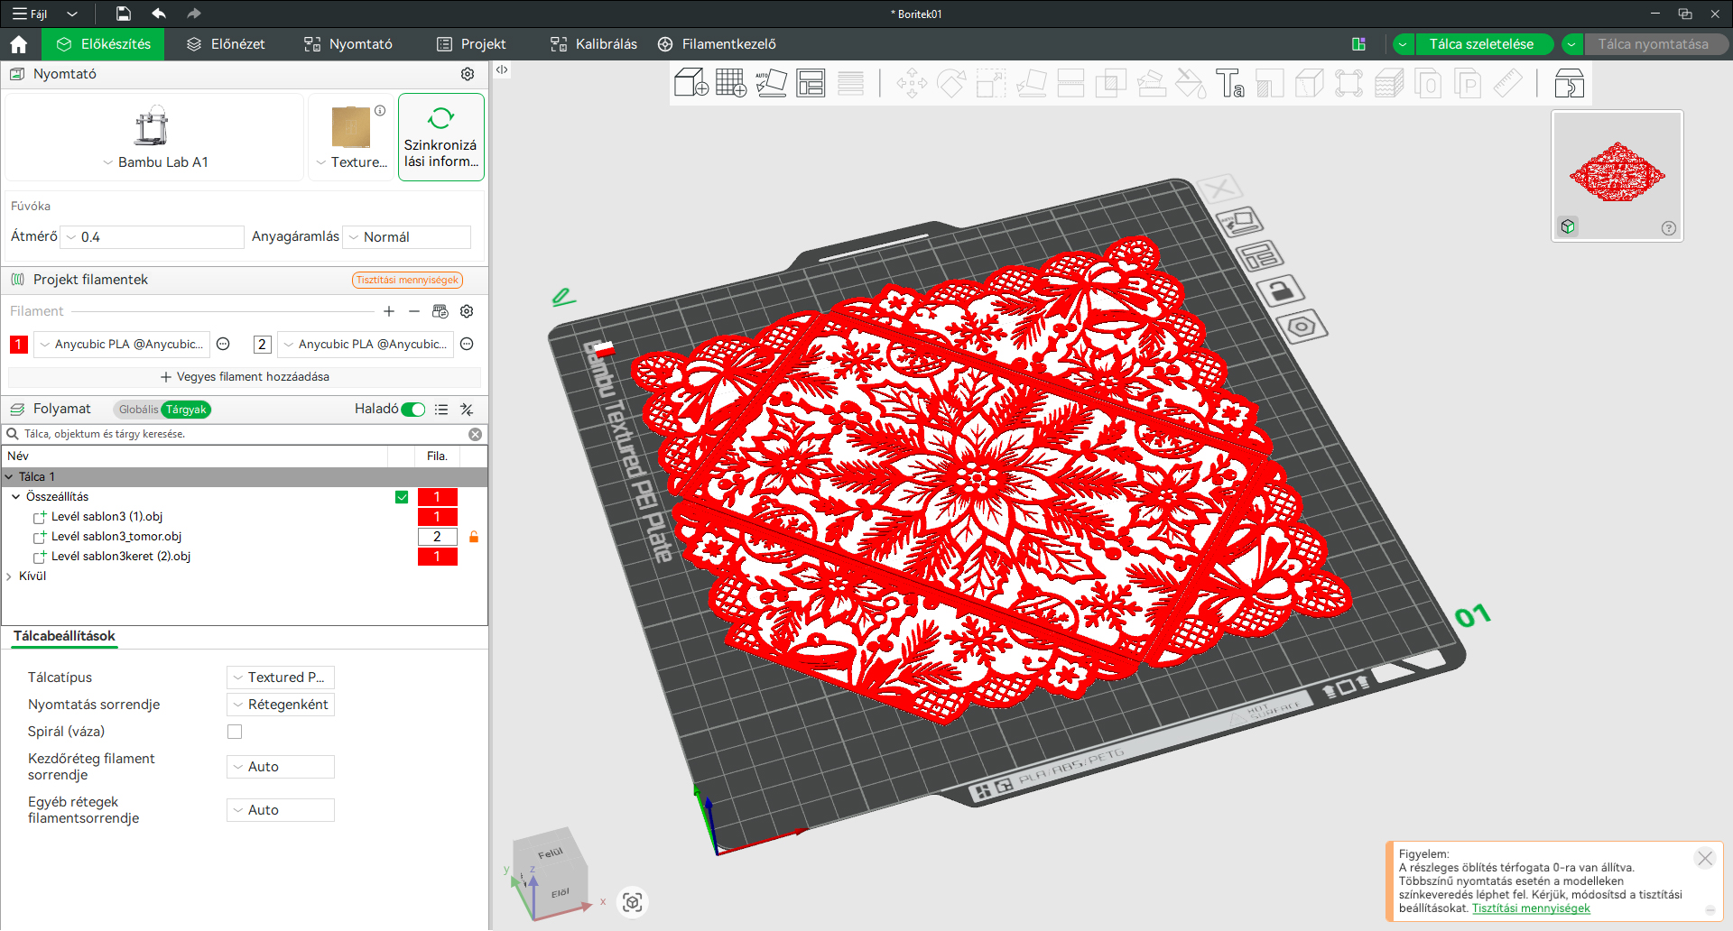
Task: Undo last action arrow
Action: point(159,14)
